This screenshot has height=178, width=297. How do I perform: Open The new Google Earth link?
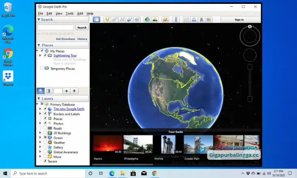tap(69, 109)
